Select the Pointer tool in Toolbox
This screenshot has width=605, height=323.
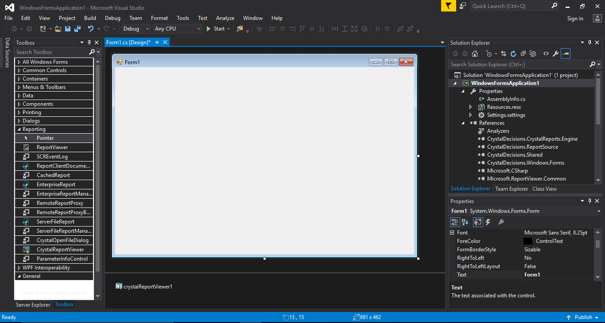click(x=54, y=138)
